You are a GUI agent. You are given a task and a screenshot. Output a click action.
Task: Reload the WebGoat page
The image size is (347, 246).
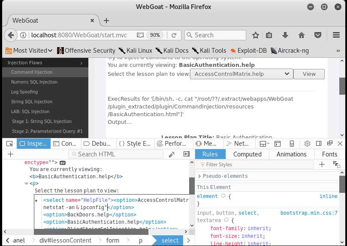point(174,35)
